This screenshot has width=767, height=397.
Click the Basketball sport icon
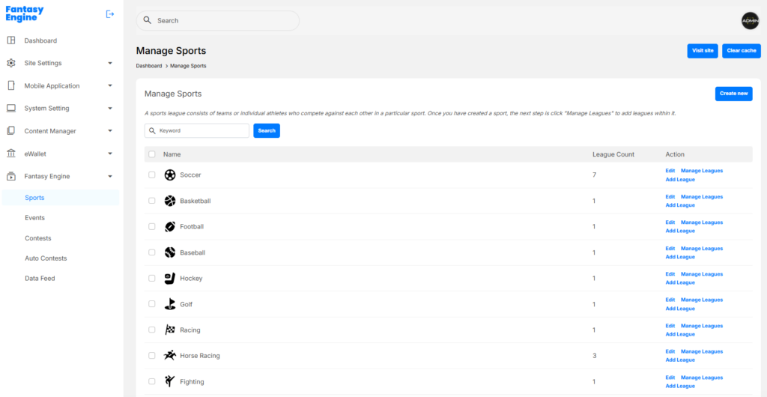pos(170,201)
